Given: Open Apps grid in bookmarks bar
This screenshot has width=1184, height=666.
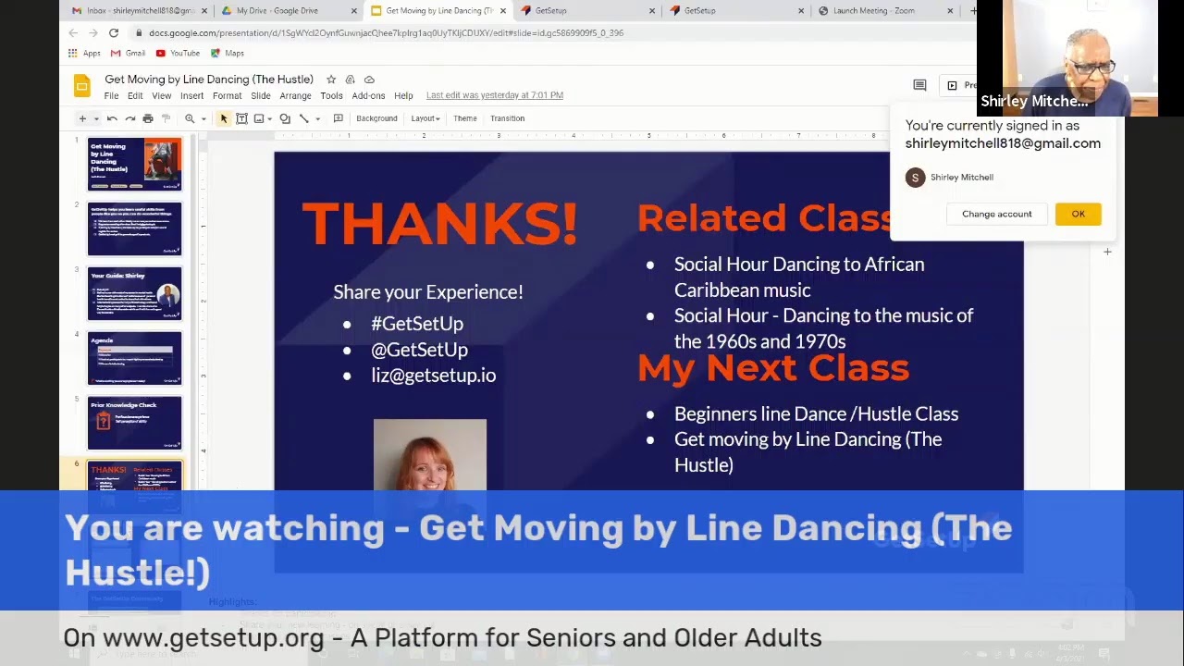Looking at the screenshot, I should click(84, 54).
